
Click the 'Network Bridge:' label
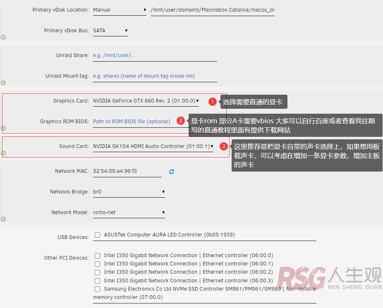pyautogui.click(x=69, y=192)
